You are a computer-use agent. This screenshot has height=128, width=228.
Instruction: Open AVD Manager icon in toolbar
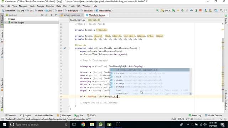click(x=206, y=10)
